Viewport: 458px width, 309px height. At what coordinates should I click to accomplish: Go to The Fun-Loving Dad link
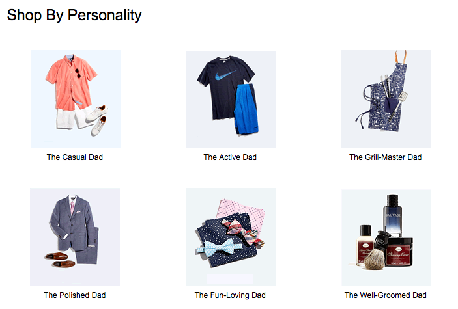coord(230,295)
